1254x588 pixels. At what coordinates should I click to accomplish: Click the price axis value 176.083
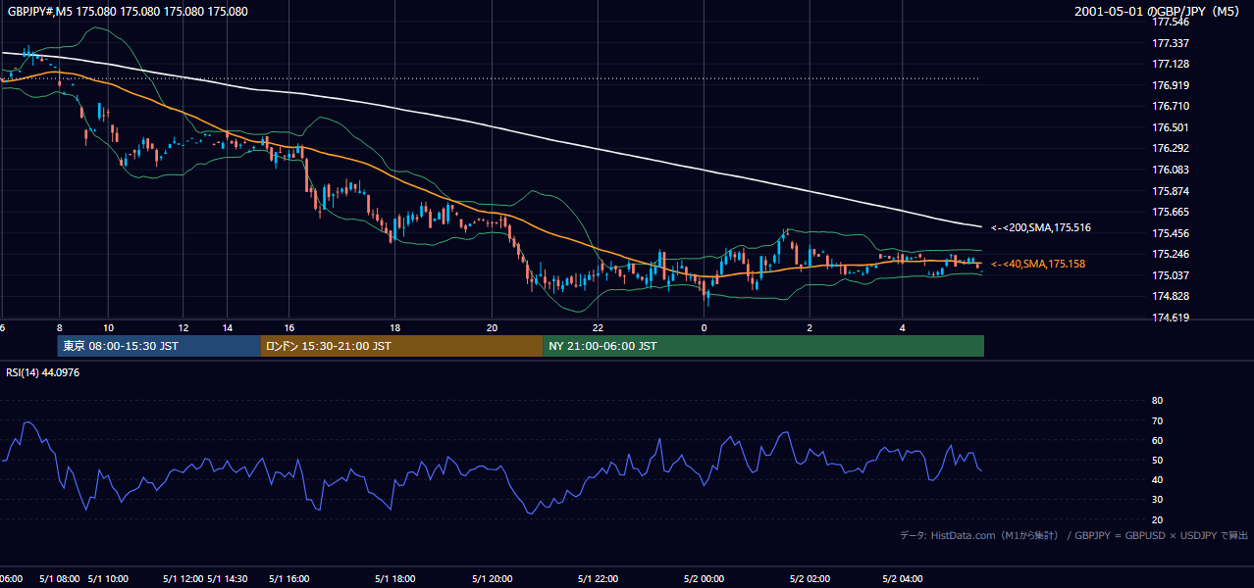(1170, 170)
